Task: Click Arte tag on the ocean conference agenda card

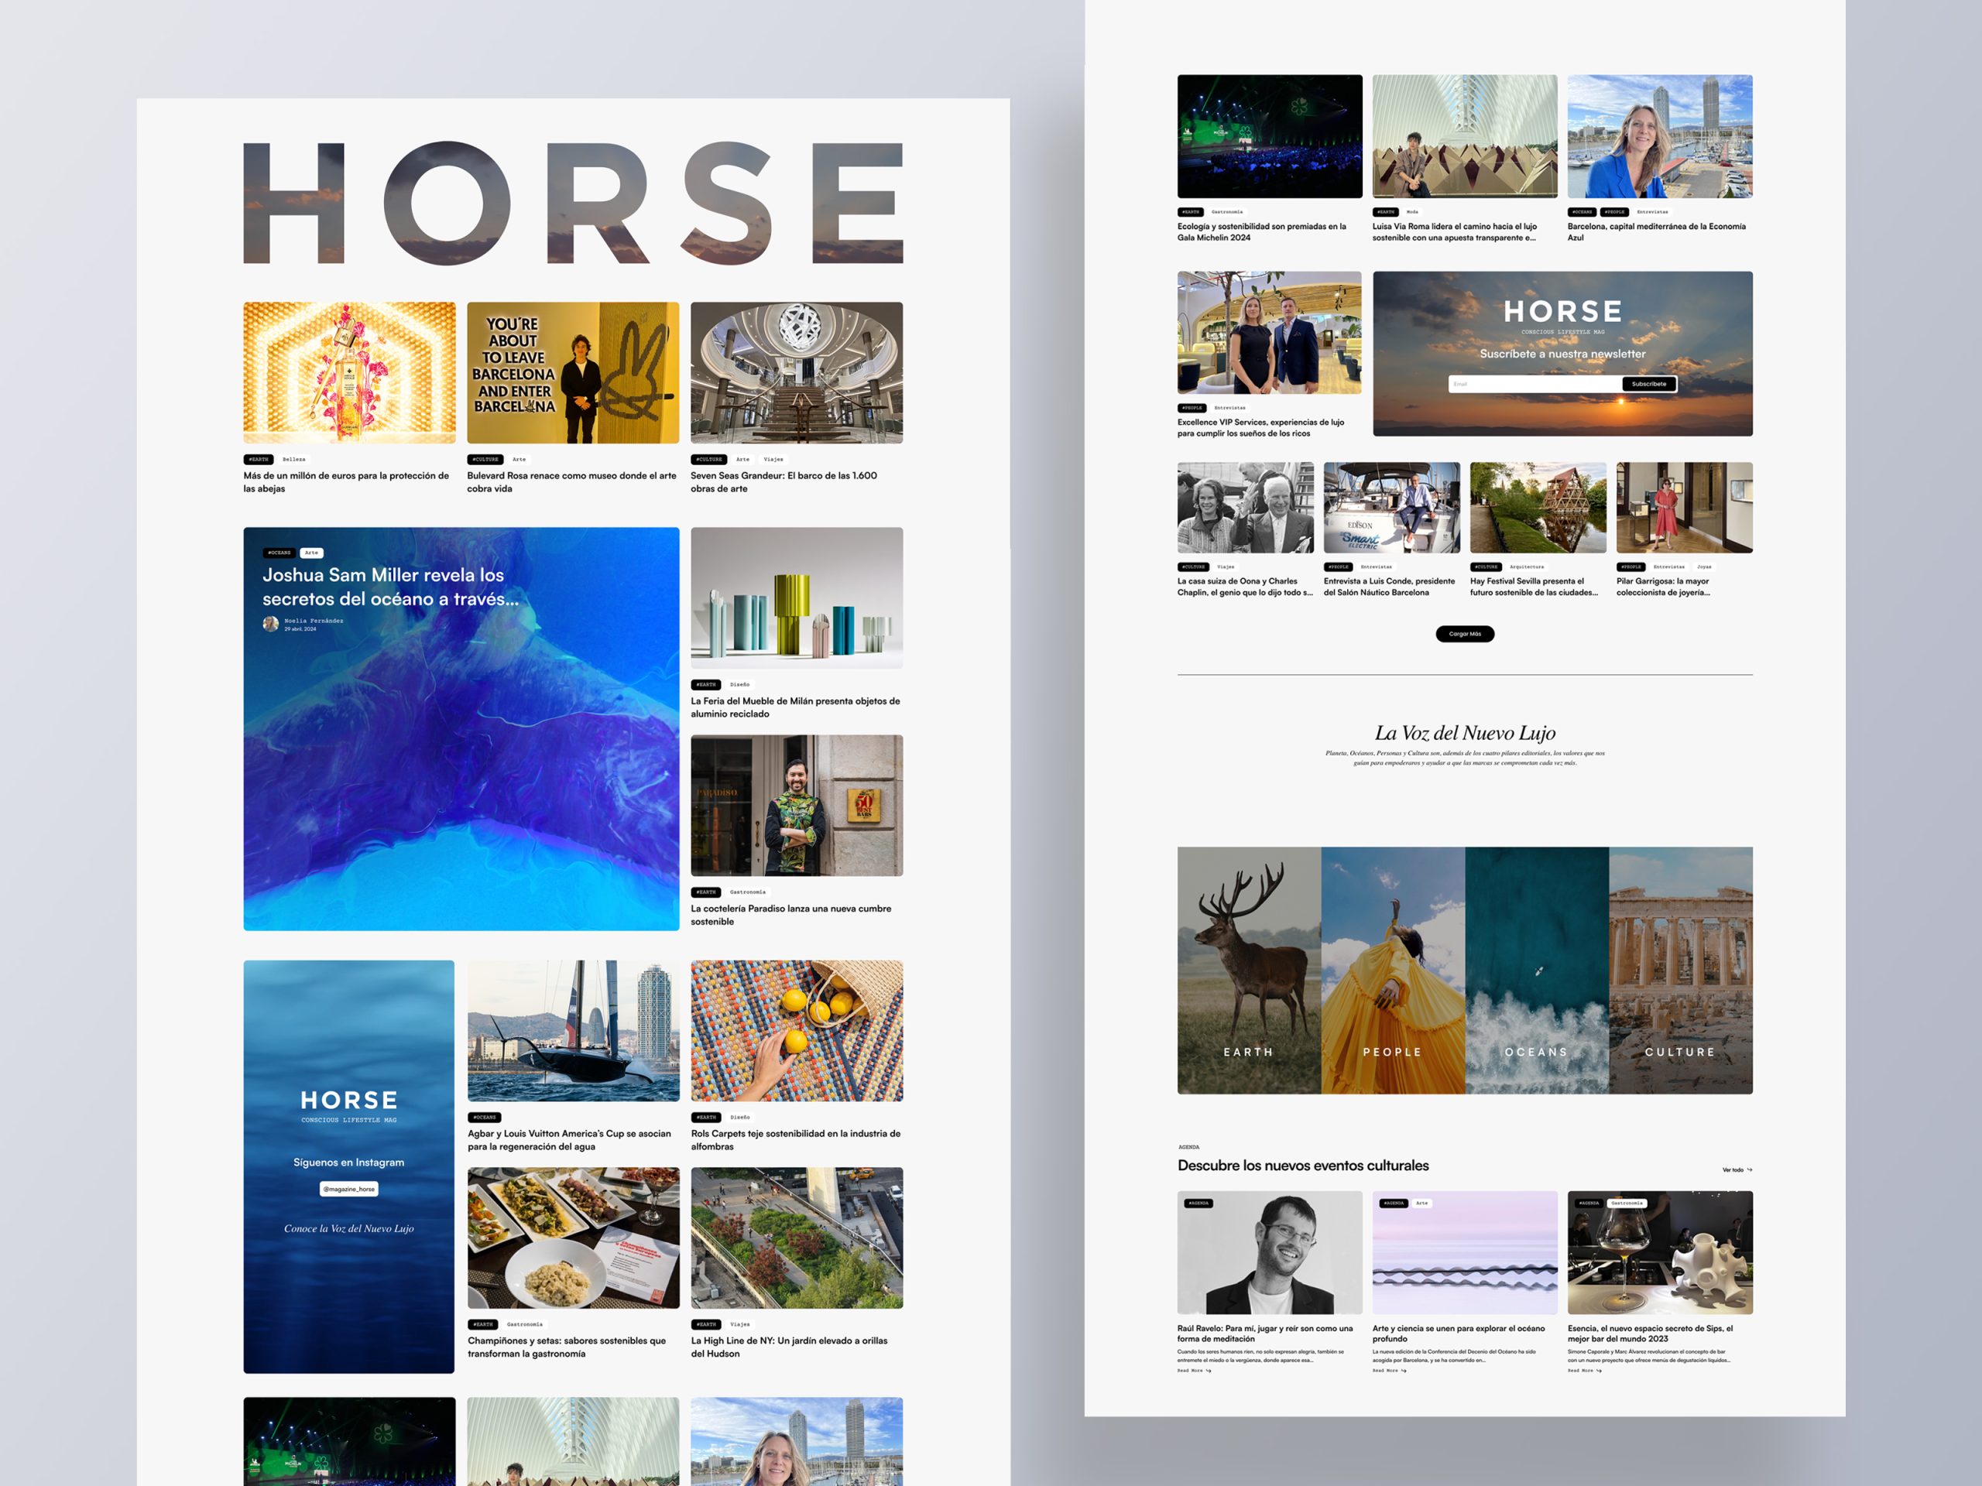Action: 1422,1203
